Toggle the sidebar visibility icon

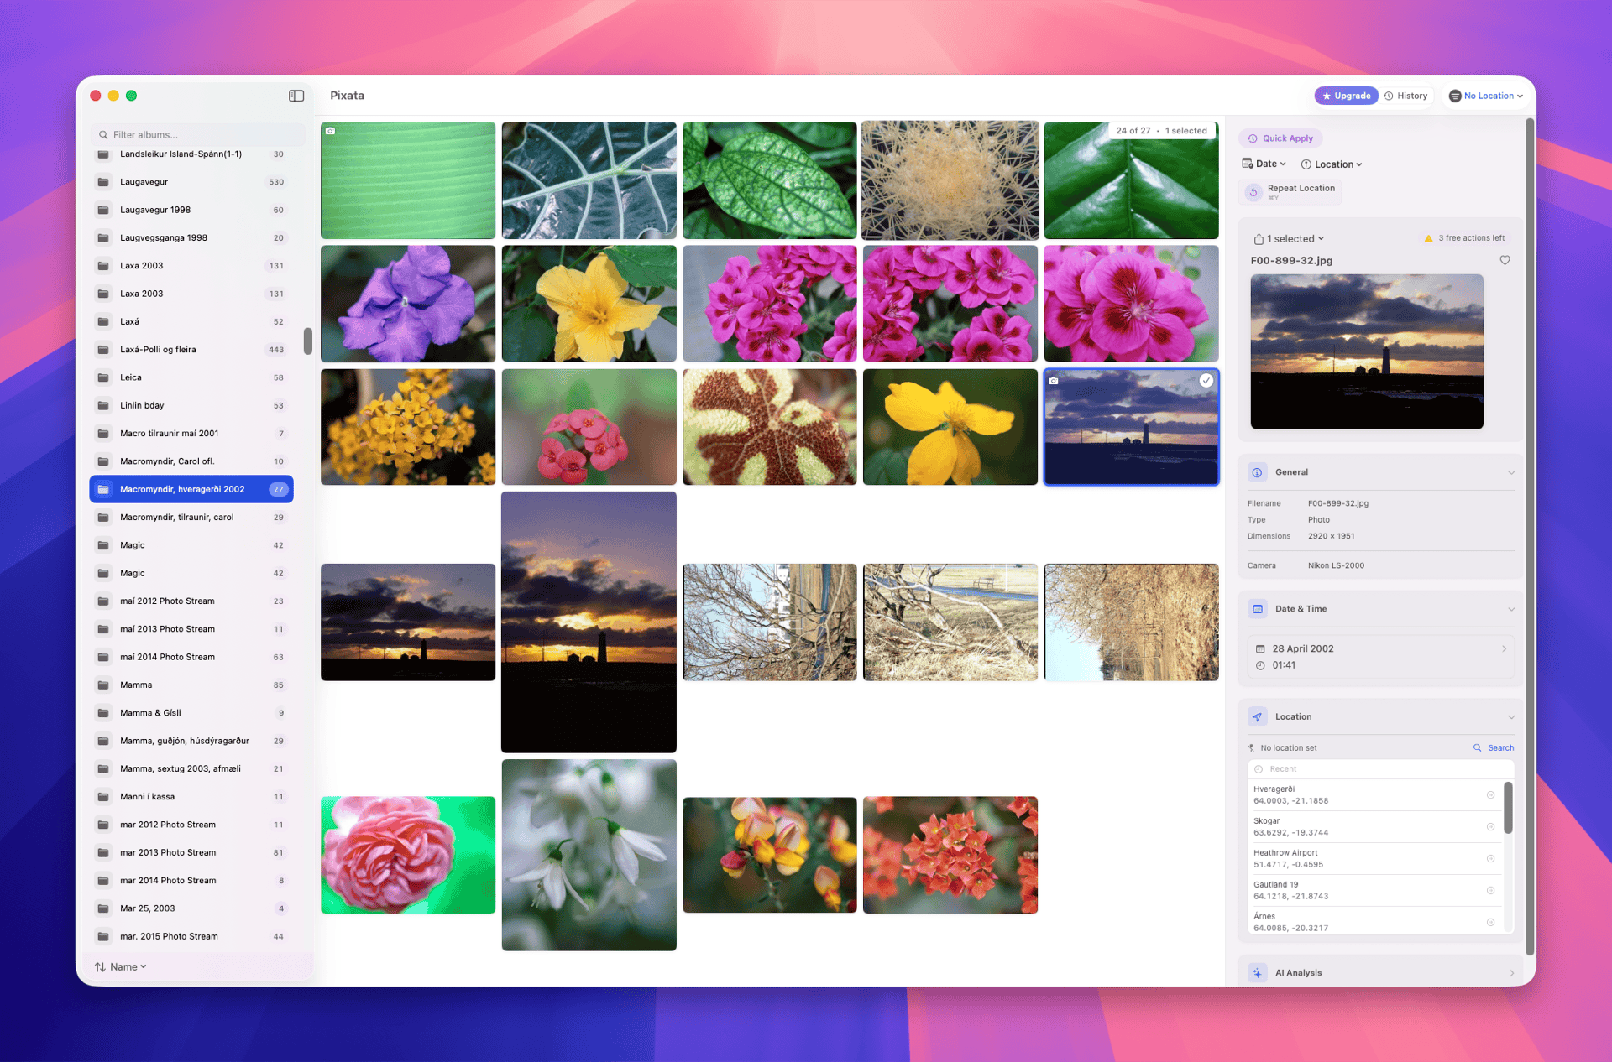(296, 95)
